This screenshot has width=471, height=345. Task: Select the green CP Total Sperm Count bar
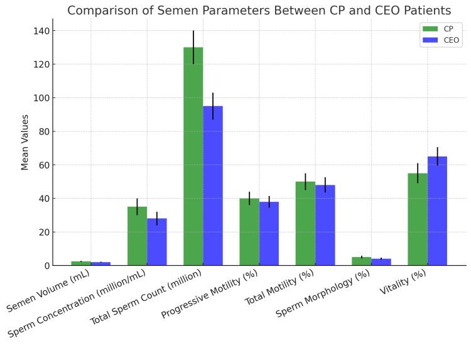tap(193, 156)
